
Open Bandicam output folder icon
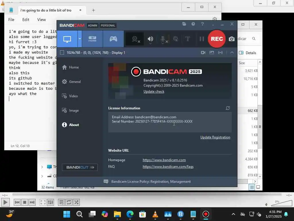pos(184,24)
